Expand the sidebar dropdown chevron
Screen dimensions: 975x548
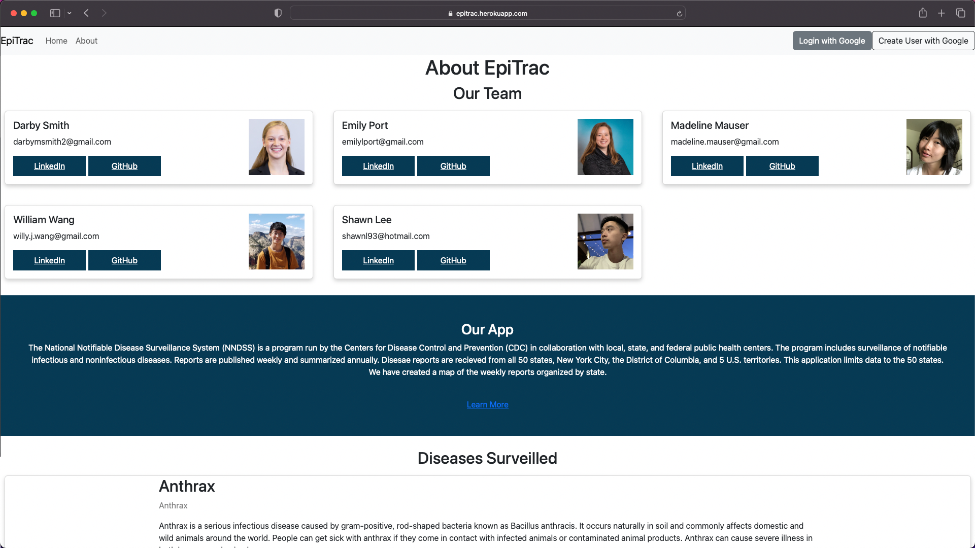(70, 13)
